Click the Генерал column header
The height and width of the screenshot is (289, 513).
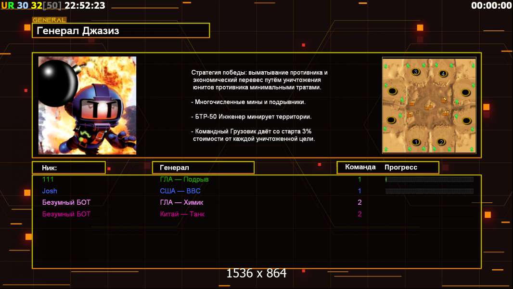coord(203,168)
